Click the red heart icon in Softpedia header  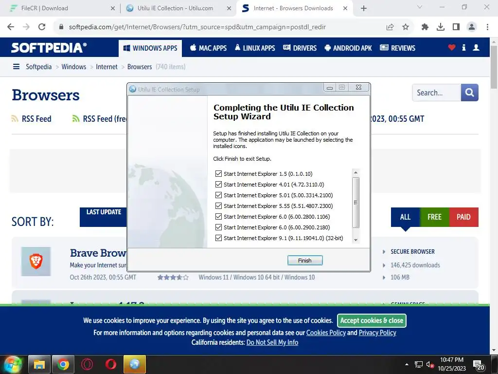click(452, 48)
